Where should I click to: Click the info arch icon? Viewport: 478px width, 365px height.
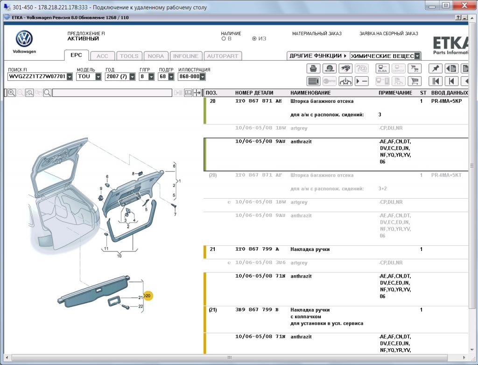click(345, 81)
